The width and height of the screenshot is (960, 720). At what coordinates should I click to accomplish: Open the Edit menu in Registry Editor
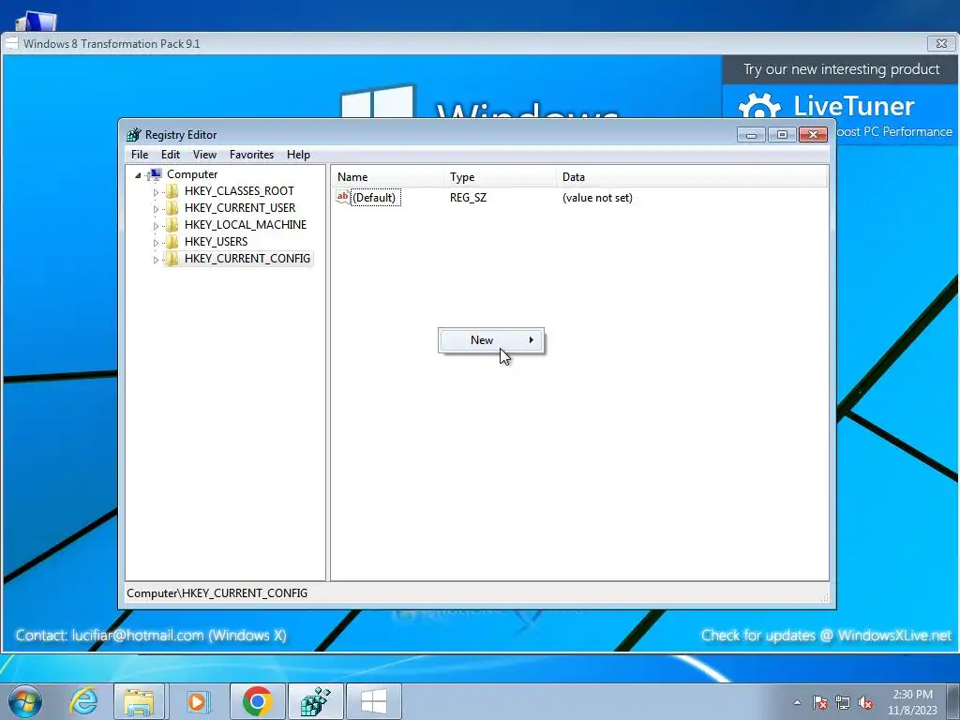click(171, 155)
